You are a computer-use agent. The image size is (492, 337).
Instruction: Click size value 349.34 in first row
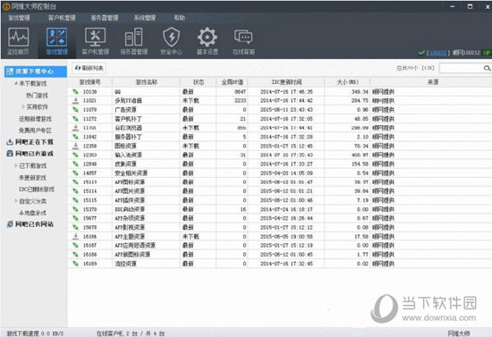coord(360,91)
